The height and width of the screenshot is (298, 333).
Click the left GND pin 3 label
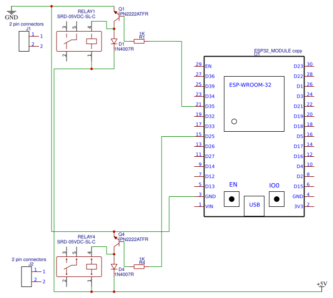point(210,196)
